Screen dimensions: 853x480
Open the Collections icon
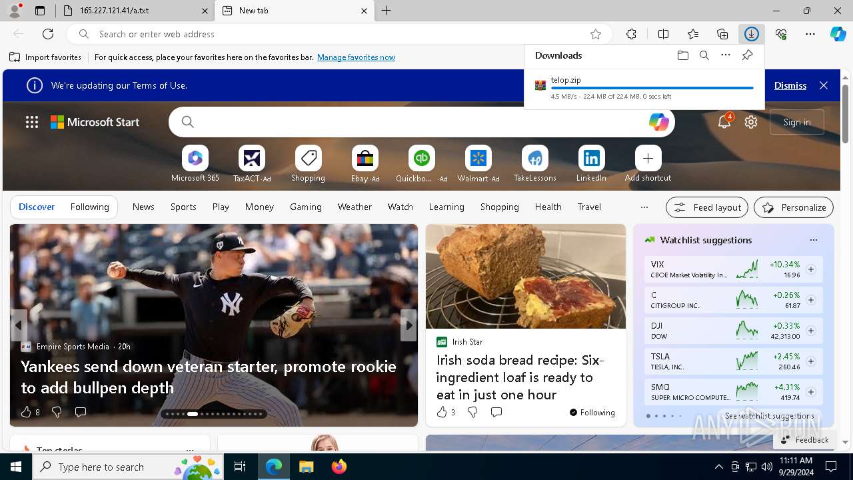pyautogui.click(x=722, y=34)
